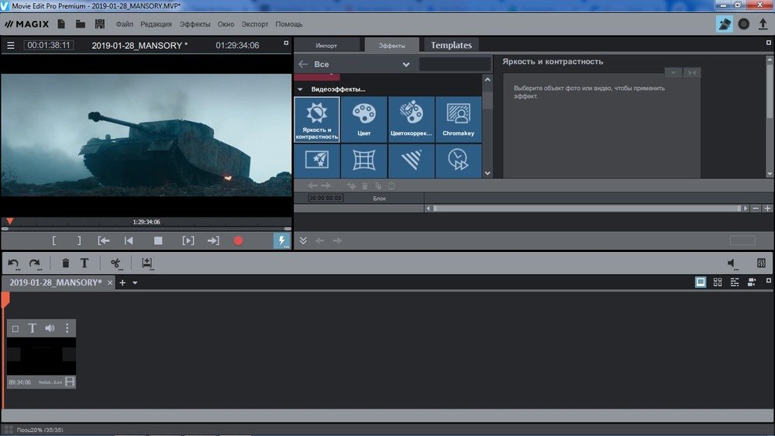Open the Файл menu
775x436 pixels.
click(x=124, y=24)
